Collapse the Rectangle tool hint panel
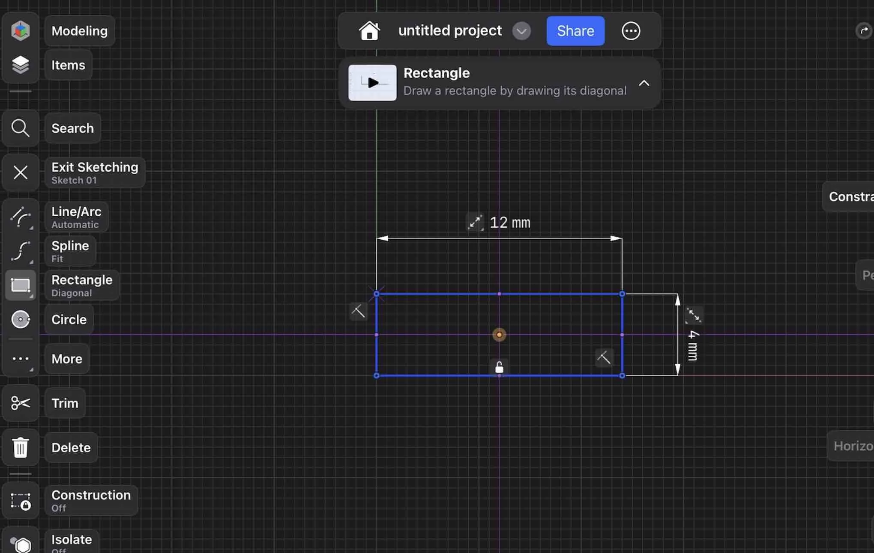Viewport: 874px width, 553px height. pyautogui.click(x=644, y=83)
